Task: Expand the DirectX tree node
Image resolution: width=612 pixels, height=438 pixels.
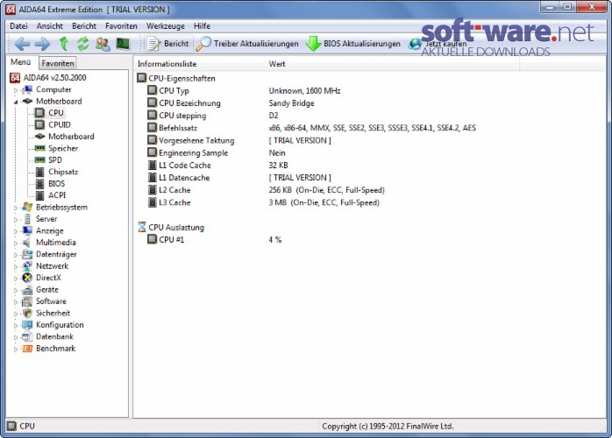Action: tap(16, 279)
